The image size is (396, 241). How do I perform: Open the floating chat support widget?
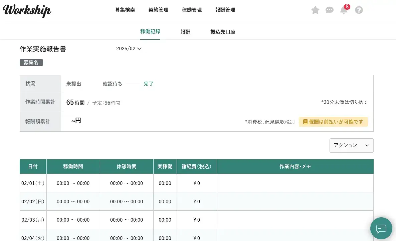[381, 228]
